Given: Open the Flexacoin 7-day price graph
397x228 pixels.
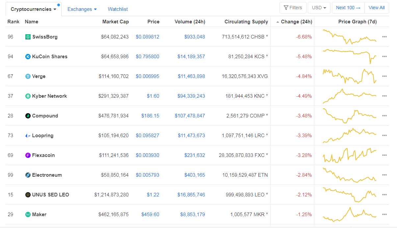Looking at the screenshot, I should (350, 155).
